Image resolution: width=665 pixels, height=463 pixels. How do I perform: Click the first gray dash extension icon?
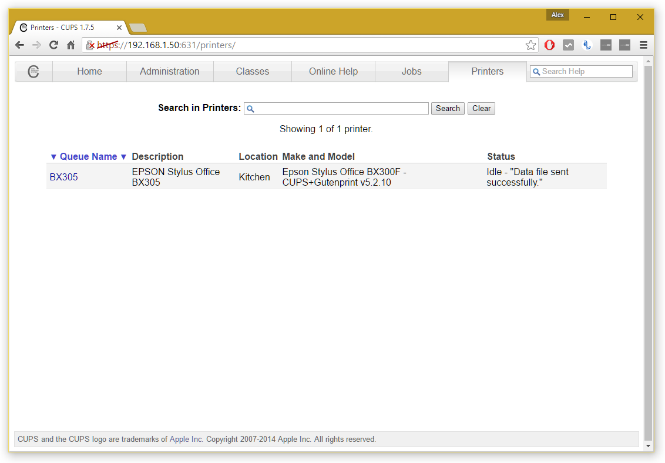(606, 45)
